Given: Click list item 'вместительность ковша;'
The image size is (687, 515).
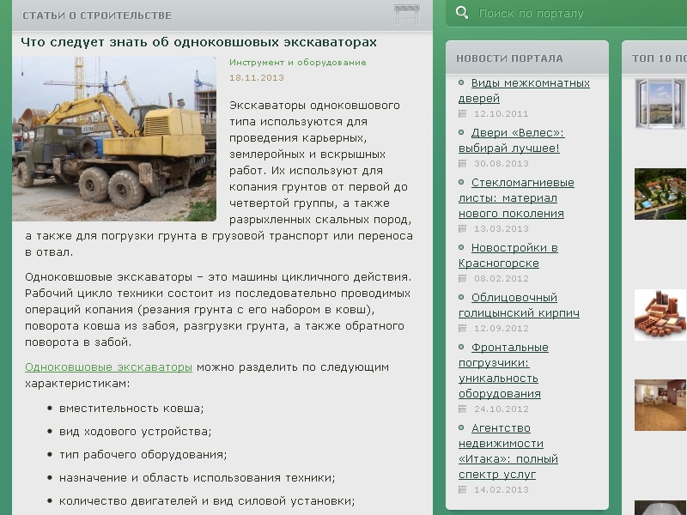Looking at the screenshot, I should pyautogui.click(x=131, y=409).
